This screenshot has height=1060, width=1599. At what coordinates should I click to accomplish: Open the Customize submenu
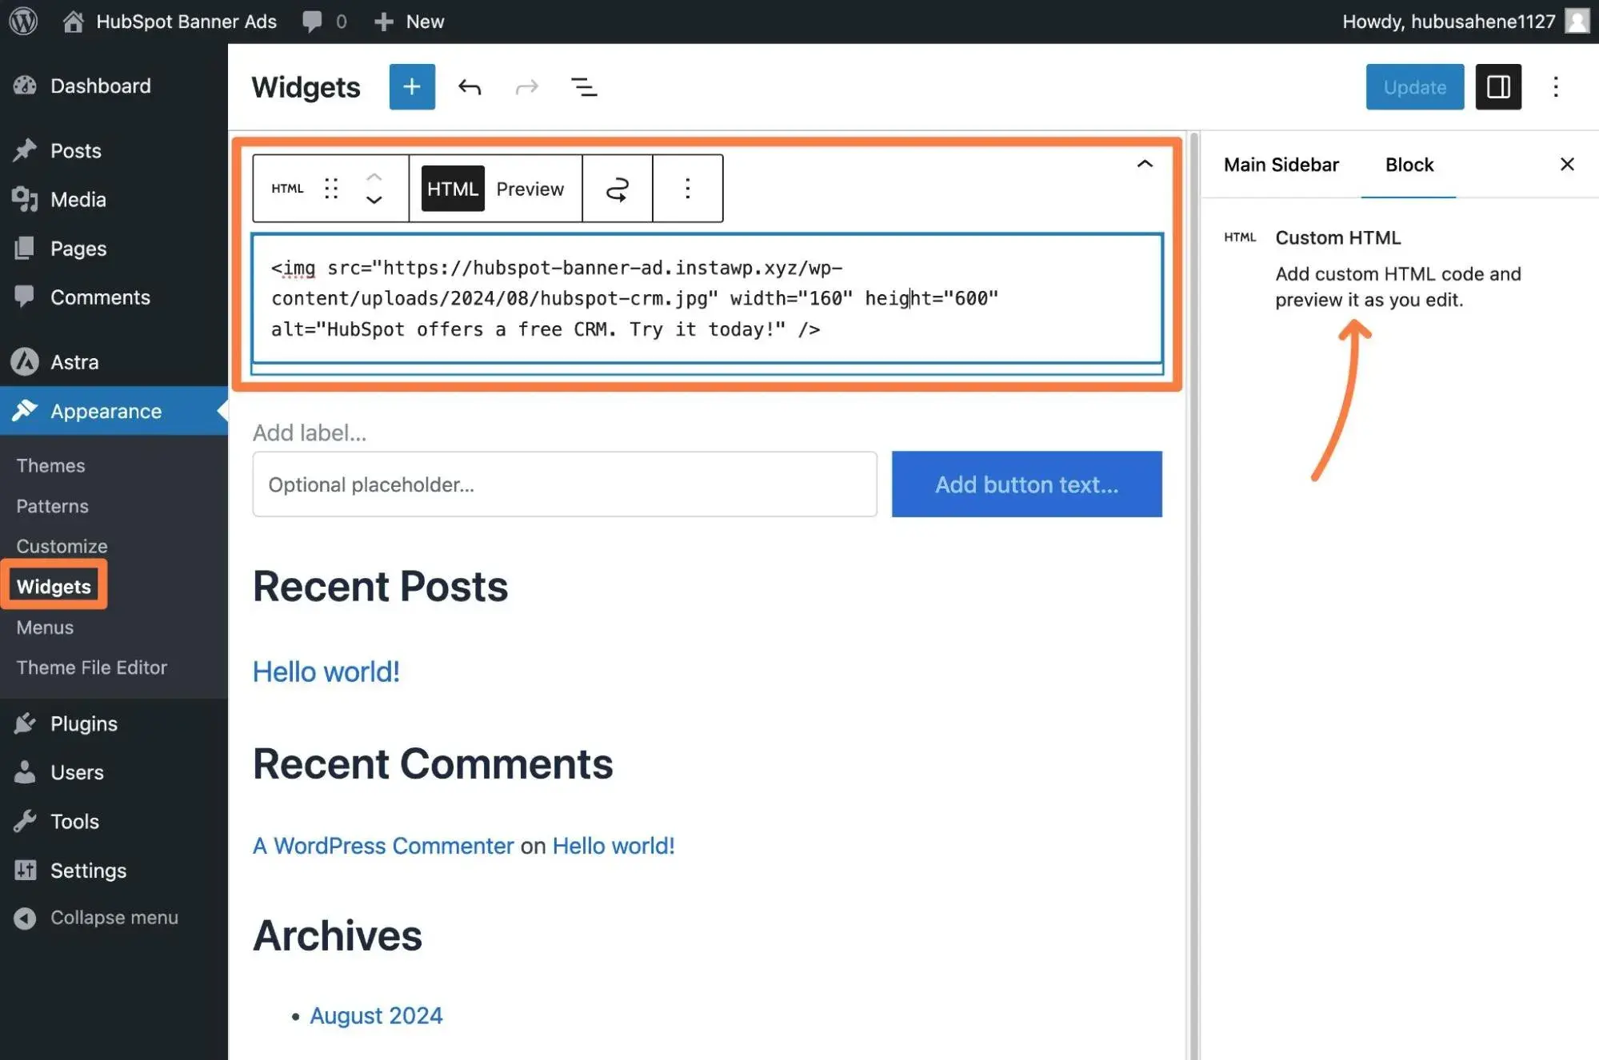(x=62, y=546)
